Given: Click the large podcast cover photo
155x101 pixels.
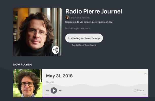Looking at the screenshot, I should tap(37, 32).
